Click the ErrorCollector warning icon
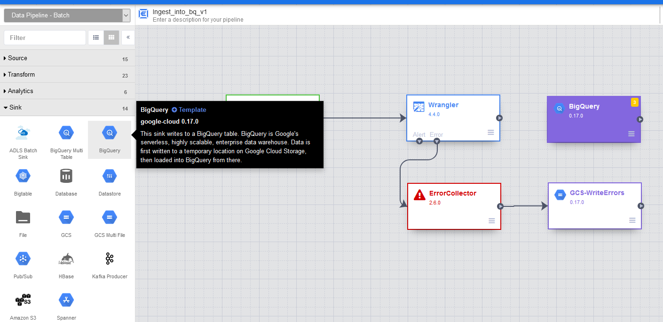 click(419, 195)
